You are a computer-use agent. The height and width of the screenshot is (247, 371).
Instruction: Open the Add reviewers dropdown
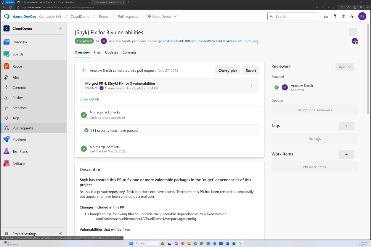click(344, 67)
